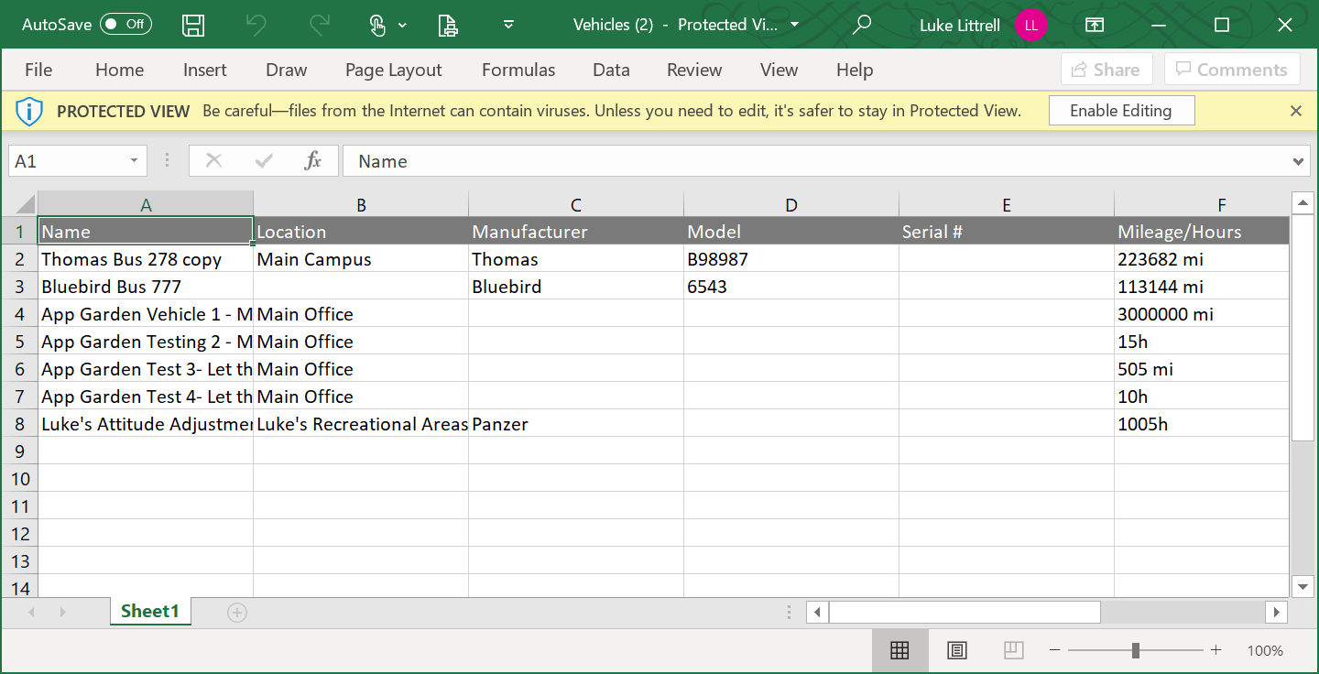
Task: Open Page Break Preview
Action: [x=1013, y=650]
